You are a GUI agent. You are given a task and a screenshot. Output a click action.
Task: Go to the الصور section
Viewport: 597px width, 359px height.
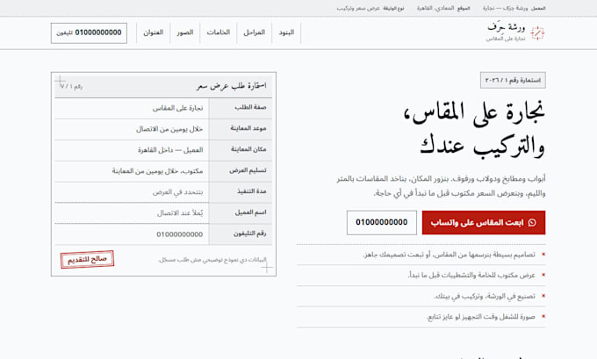pyautogui.click(x=185, y=32)
